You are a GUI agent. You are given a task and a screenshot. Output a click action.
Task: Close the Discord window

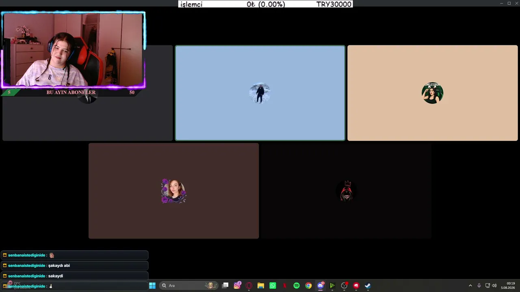coord(516,3)
